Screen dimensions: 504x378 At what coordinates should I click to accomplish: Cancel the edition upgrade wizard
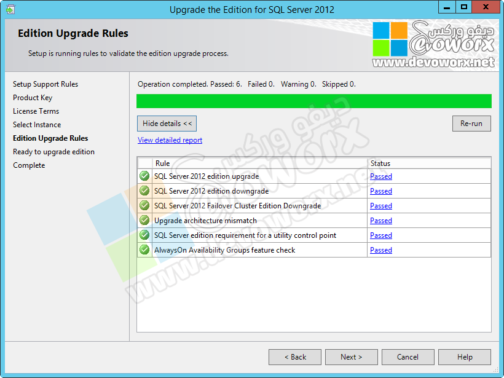[x=408, y=357]
